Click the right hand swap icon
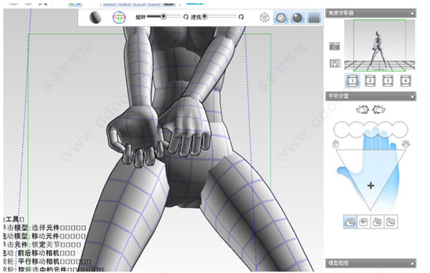Screen dimensions: 430x273 378,110
